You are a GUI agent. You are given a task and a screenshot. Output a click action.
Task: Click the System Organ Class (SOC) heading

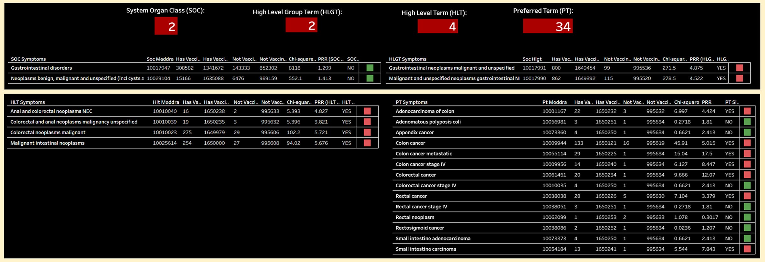(x=165, y=10)
